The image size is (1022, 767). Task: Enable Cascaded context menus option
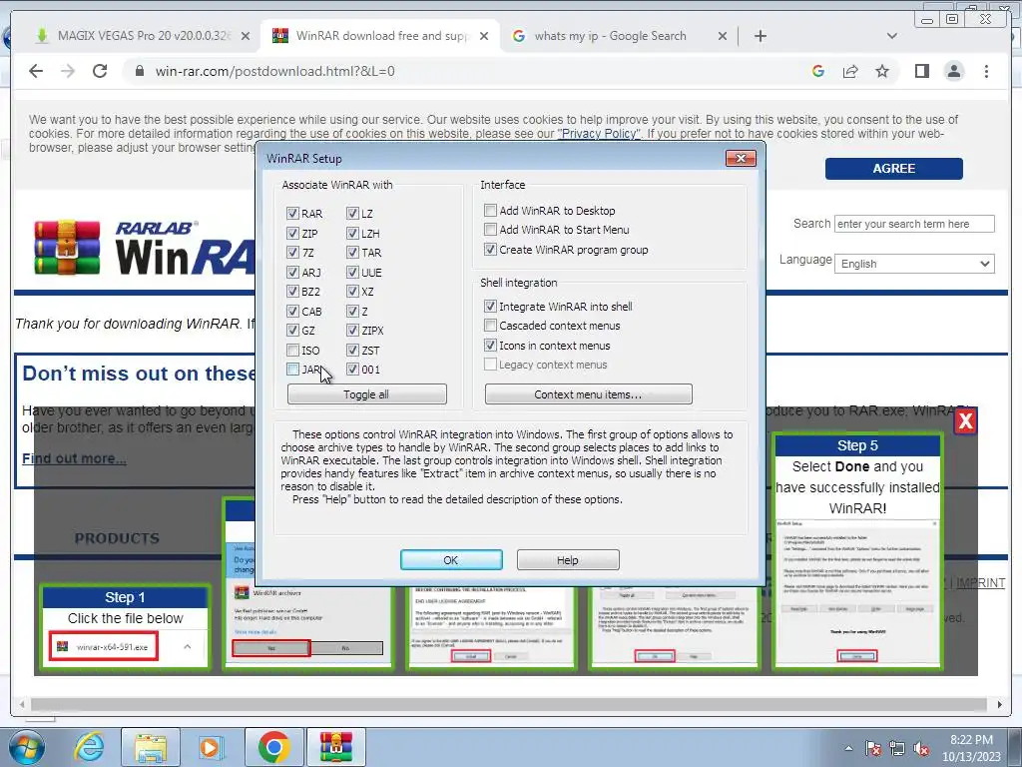[x=490, y=325]
